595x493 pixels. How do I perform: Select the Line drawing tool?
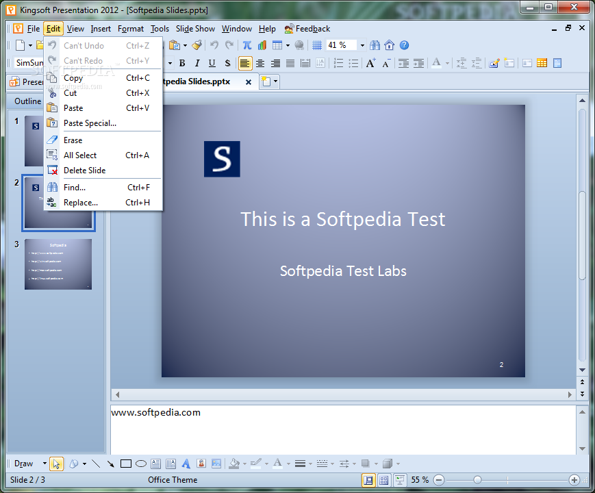point(96,464)
